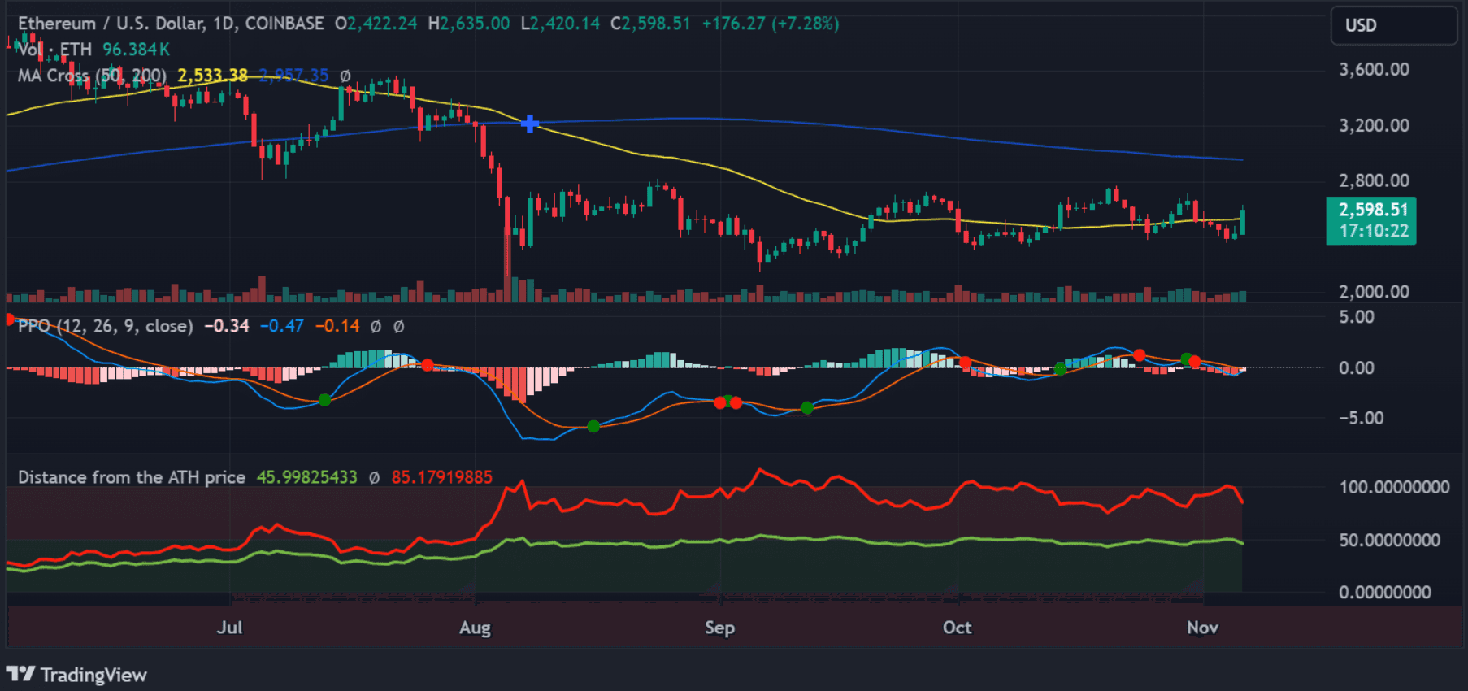Open the USD currency selector

click(x=1393, y=25)
